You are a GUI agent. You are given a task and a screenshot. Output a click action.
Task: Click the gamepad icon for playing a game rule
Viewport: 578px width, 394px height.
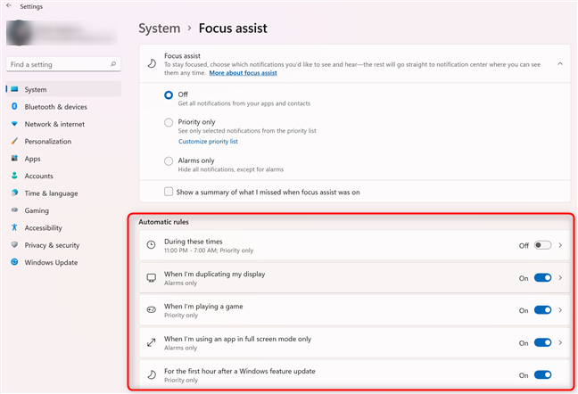[x=151, y=309]
